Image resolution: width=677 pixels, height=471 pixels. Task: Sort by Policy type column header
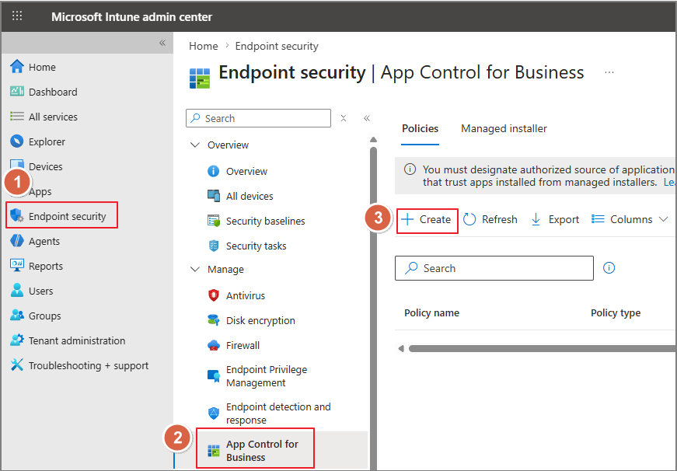(x=616, y=313)
